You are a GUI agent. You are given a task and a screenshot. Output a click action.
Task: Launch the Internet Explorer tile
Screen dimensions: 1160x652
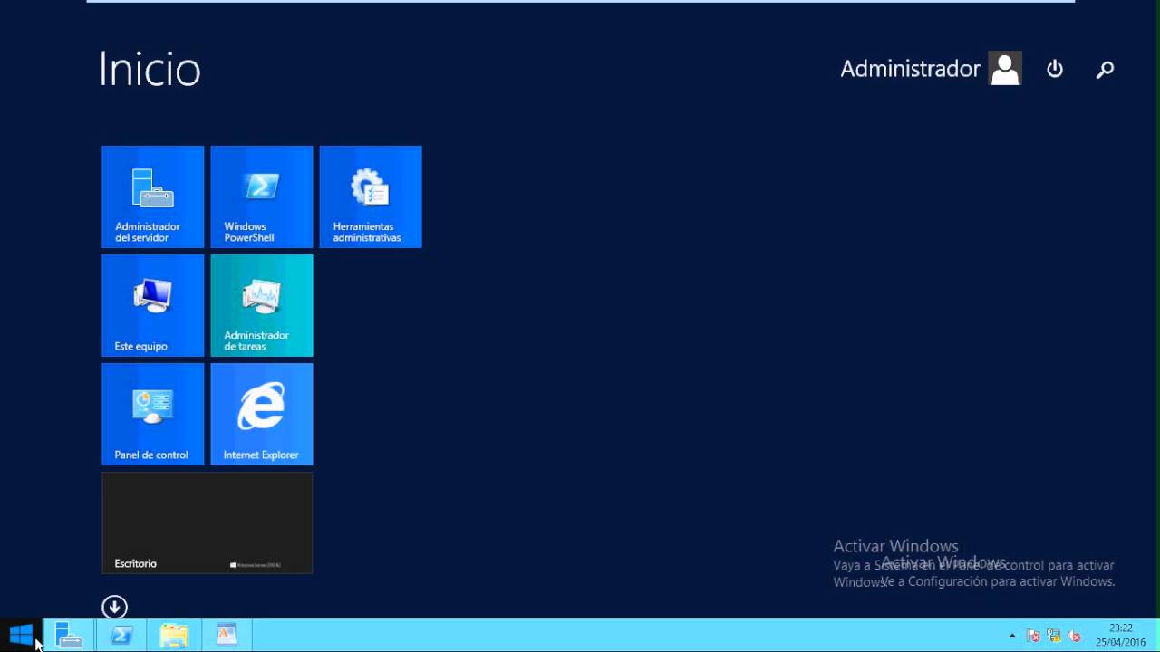pyautogui.click(x=262, y=414)
